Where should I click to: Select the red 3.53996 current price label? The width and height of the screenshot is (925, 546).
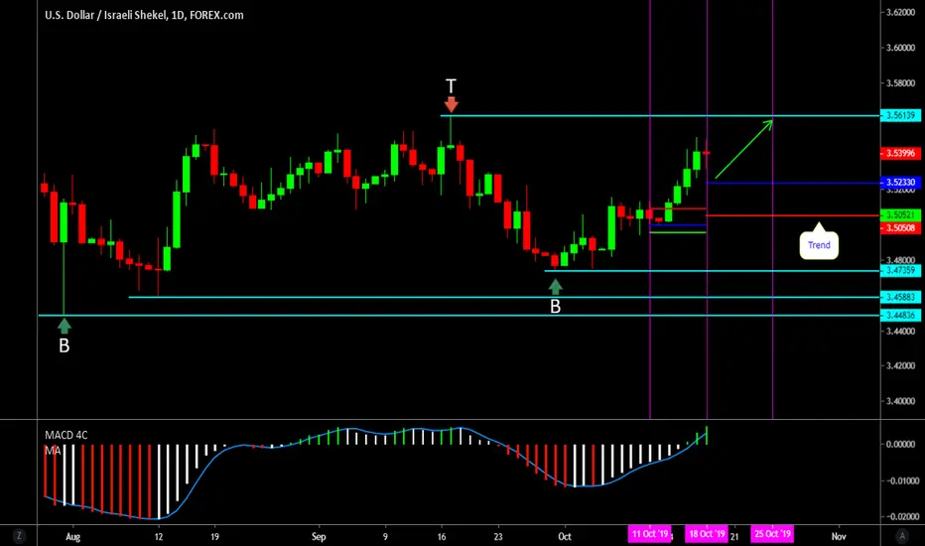point(900,154)
